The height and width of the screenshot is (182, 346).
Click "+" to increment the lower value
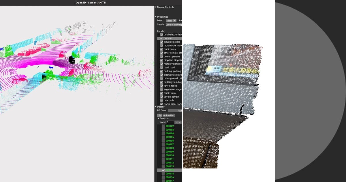[x=179, y=122]
